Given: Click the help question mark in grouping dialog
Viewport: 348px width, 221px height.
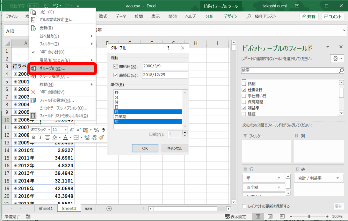Looking at the screenshot, I should (168, 48).
